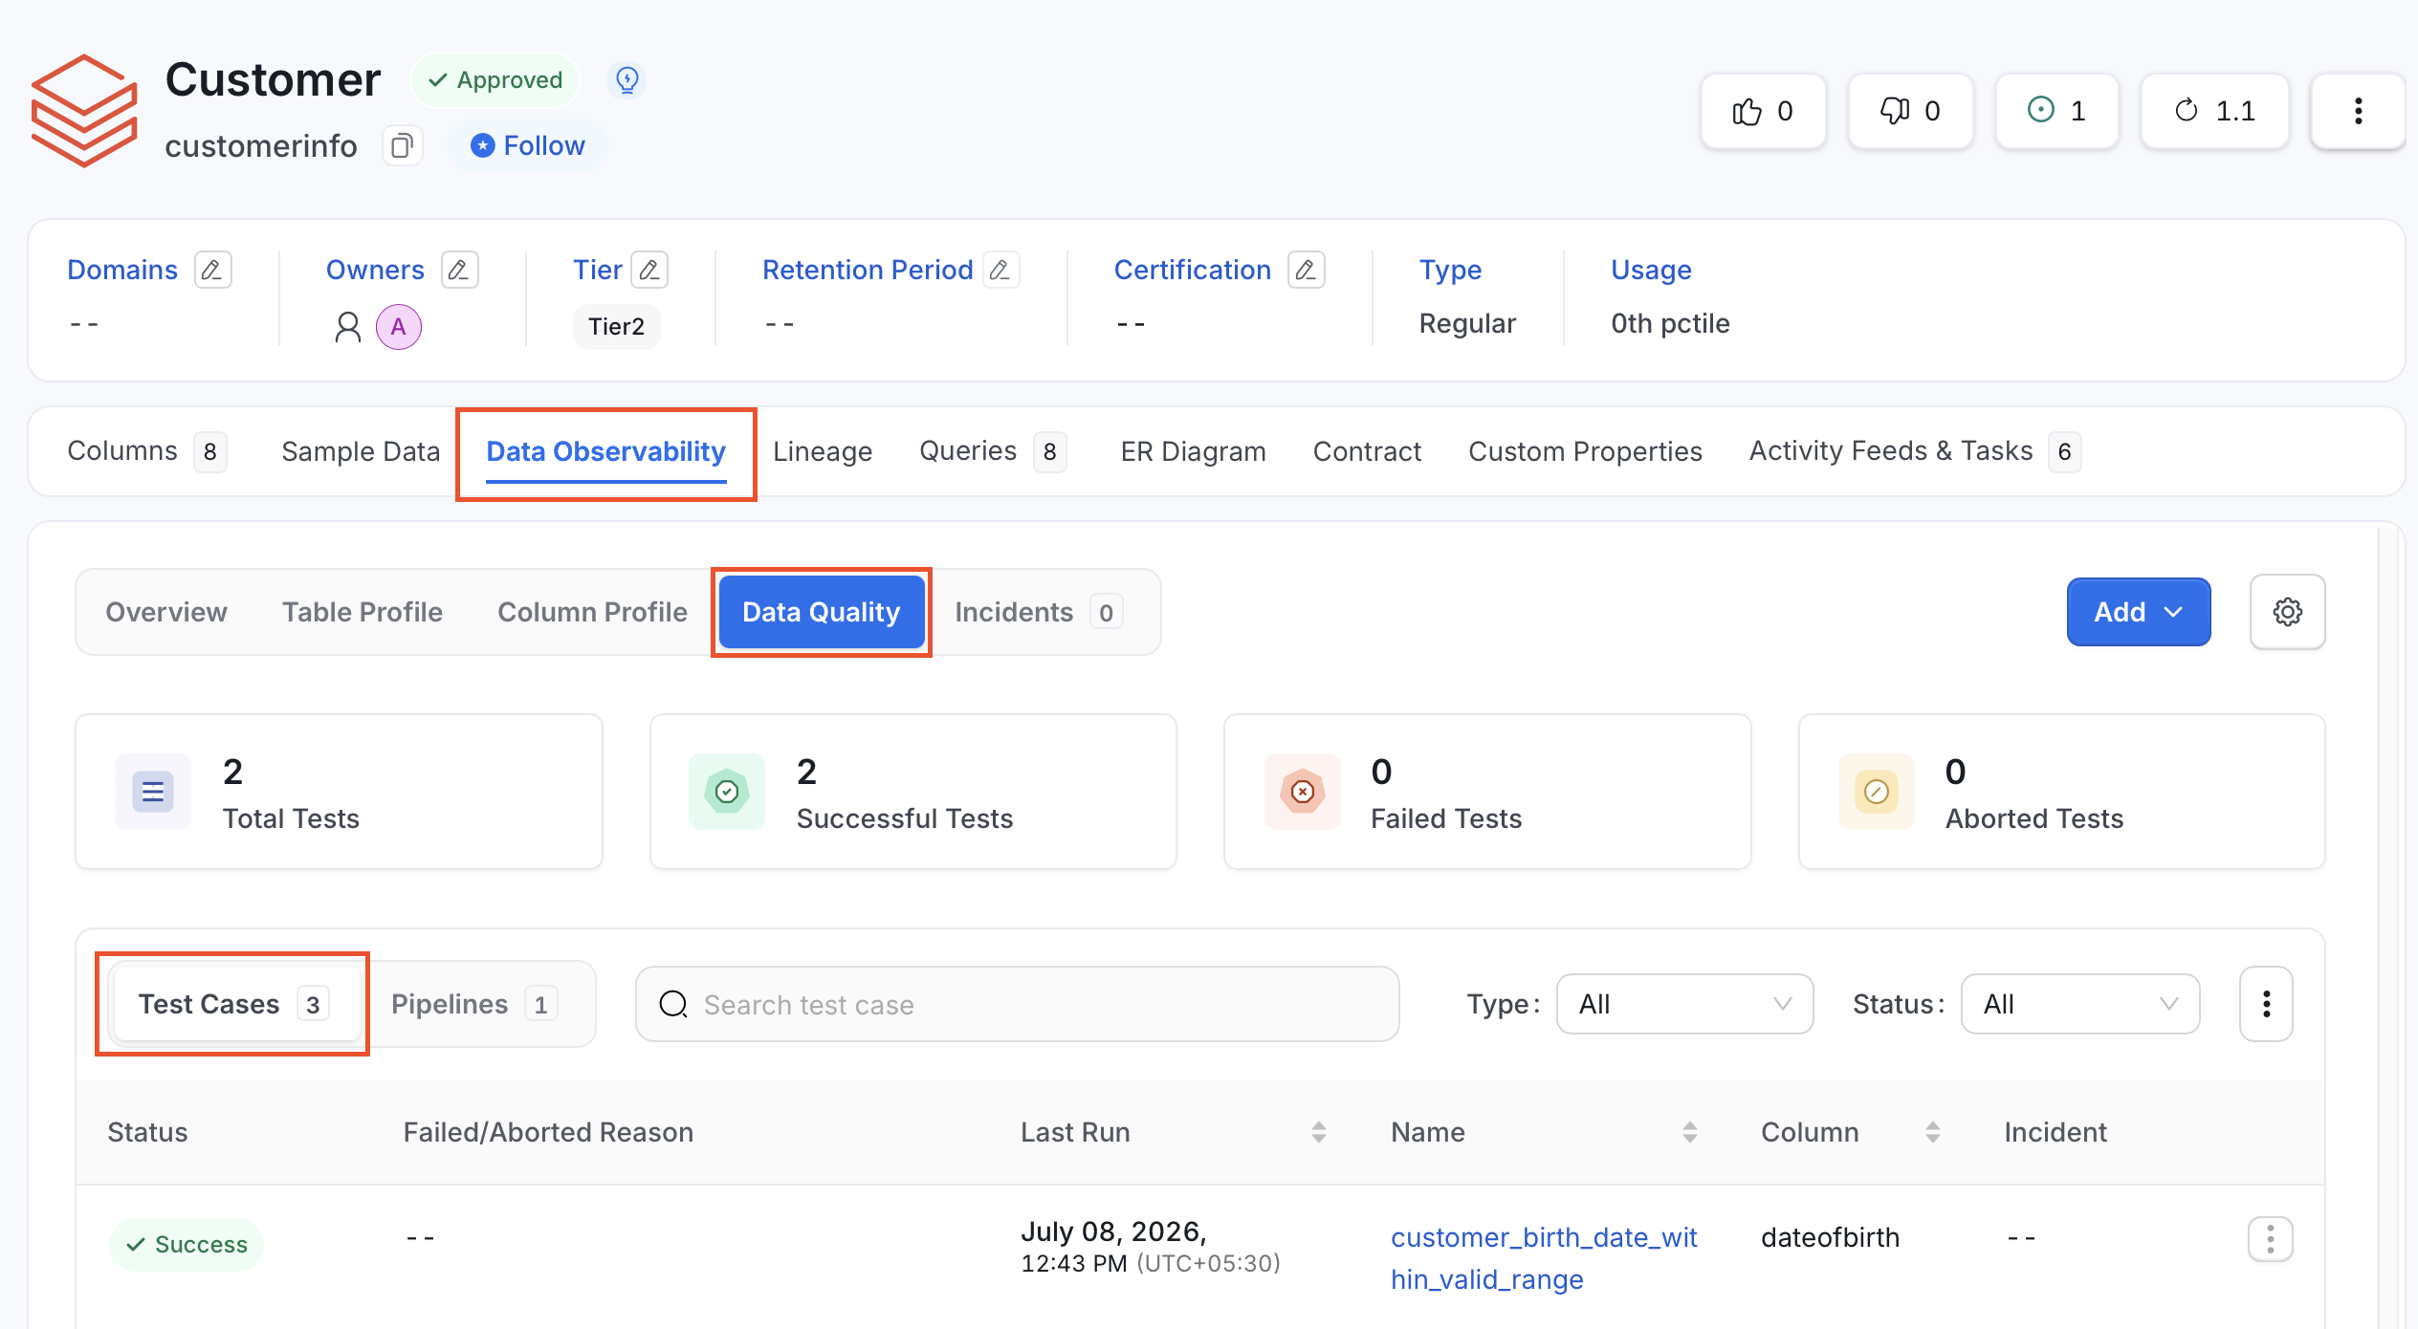The height and width of the screenshot is (1329, 2418).
Task: Open the Add dropdown button
Action: [2138, 612]
